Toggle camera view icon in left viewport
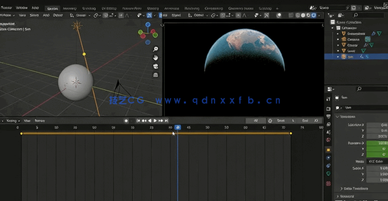 155,66
